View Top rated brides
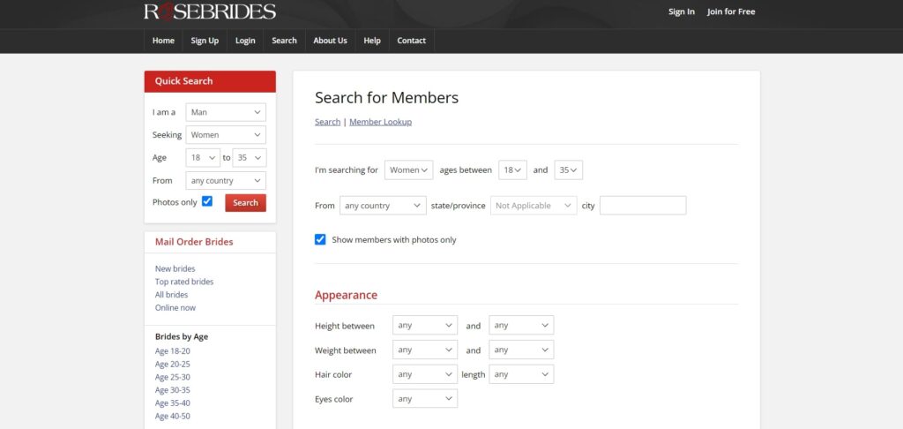This screenshot has height=429, width=903. click(x=184, y=282)
